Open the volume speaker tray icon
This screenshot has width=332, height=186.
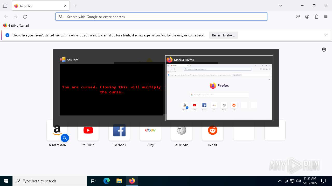click(x=299, y=181)
